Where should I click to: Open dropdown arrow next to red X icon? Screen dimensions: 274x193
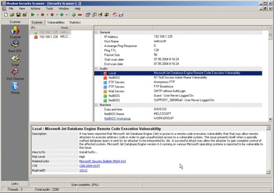pos(48,15)
